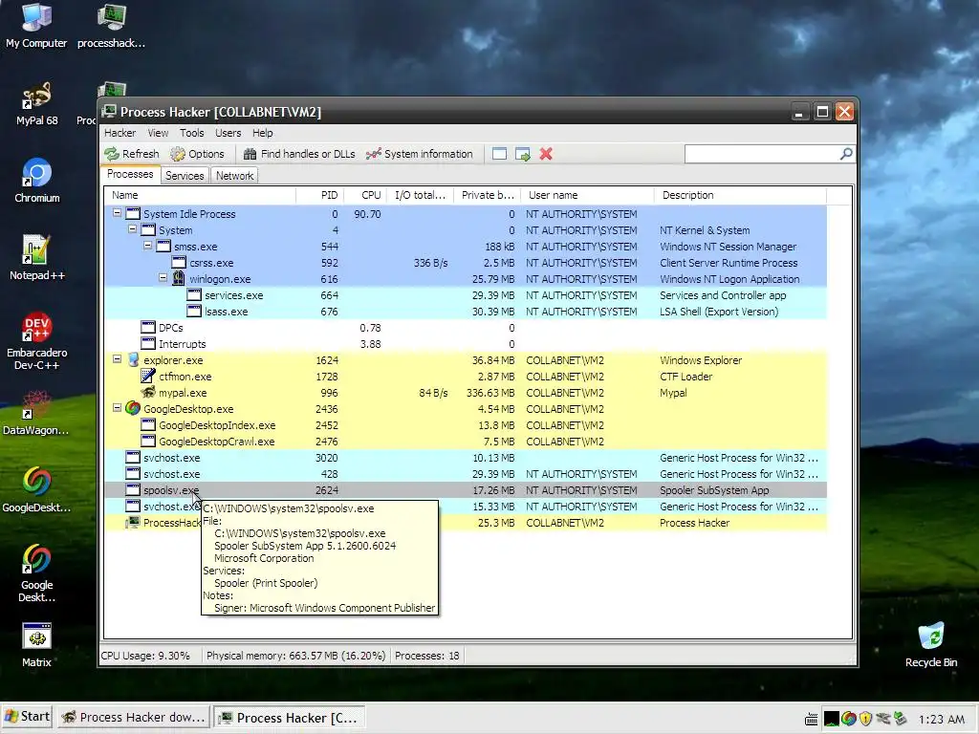Click the Google Desktop tray icon

click(849, 719)
